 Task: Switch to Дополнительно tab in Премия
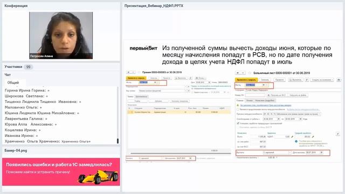141,96
